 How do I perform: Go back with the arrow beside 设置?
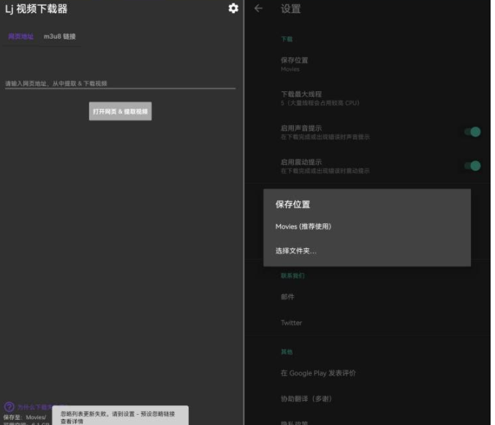point(258,8)
